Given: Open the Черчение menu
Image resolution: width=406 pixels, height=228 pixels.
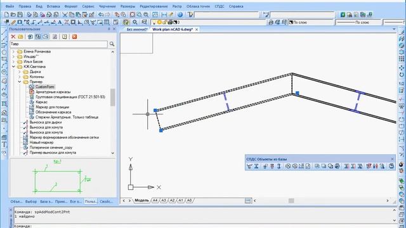Looking at the screenshot, I should [107, 6].
